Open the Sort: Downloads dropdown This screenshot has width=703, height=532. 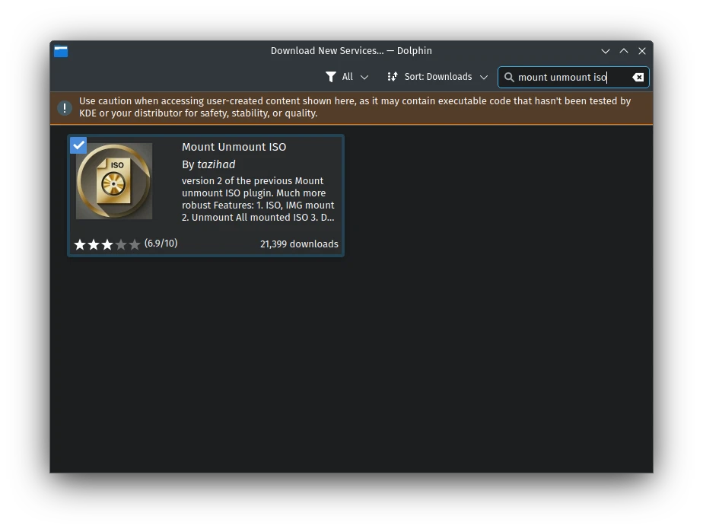pos(437,77)
